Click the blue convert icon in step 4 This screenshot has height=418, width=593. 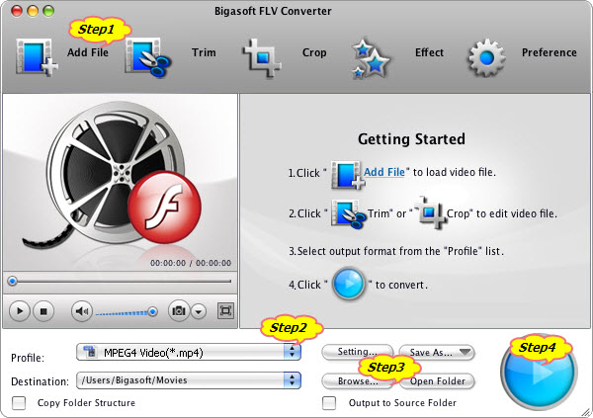pyautogui.click(x=348, y=284)
